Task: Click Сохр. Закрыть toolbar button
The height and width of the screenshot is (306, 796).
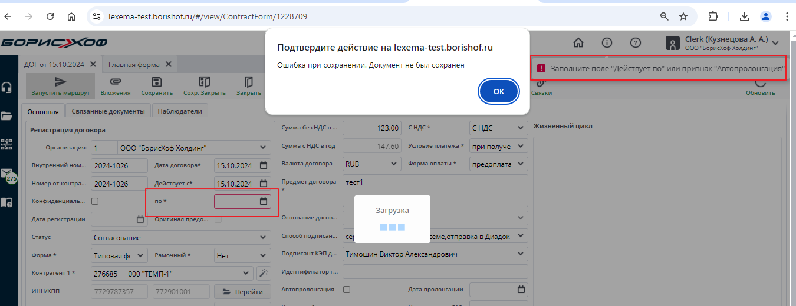Action: point(205,86)
